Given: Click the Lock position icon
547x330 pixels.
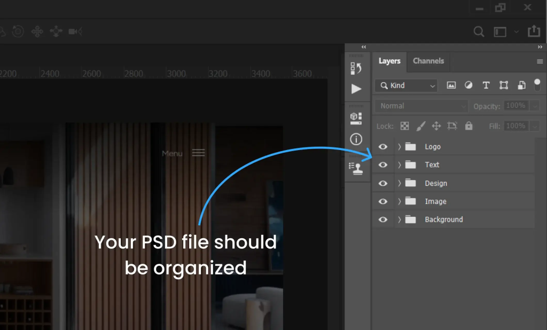Looking at the screenshot, I should pyautogui.click(x=436, y=126).
